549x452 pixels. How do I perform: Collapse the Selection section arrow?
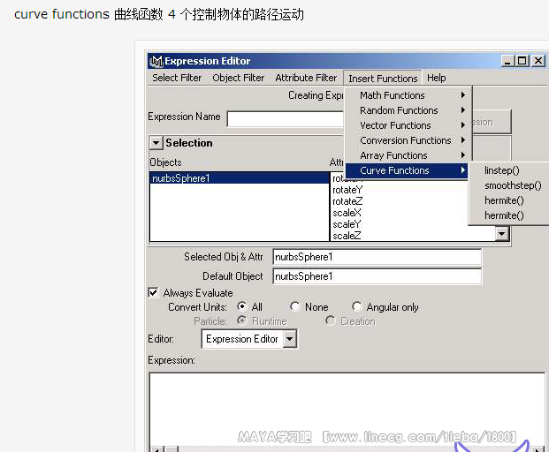coord(156,143)
